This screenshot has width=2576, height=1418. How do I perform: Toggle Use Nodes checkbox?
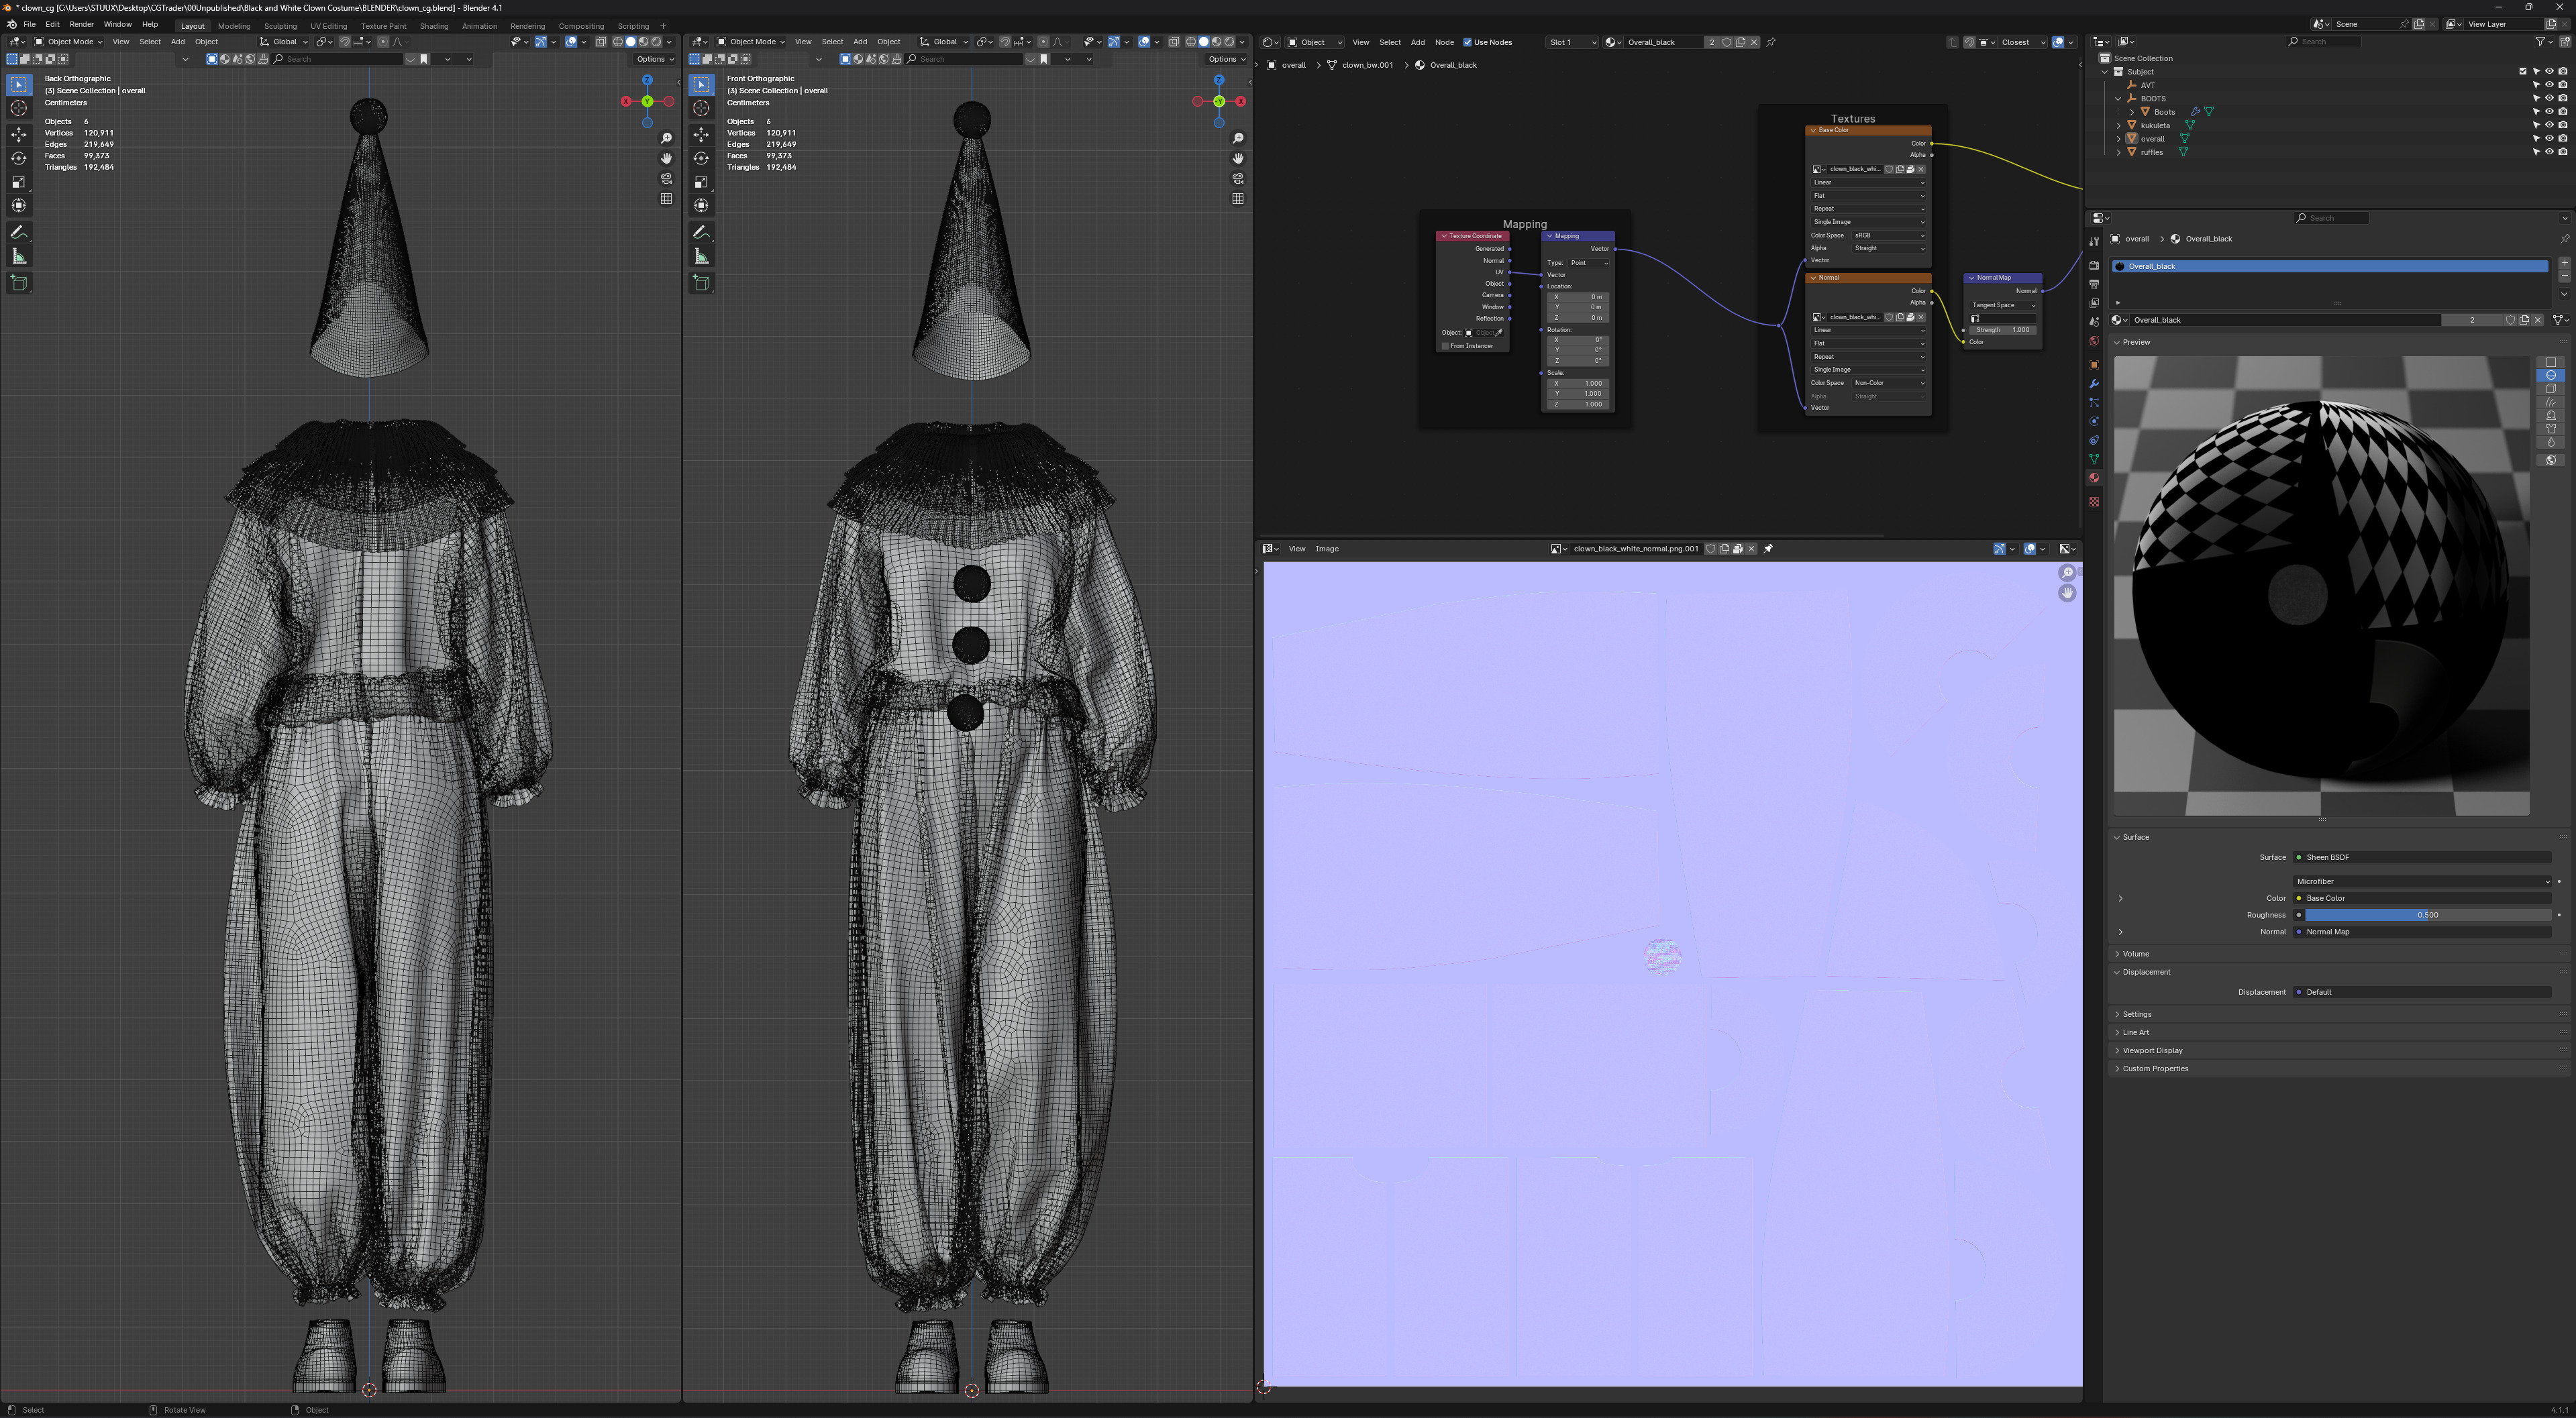1467,42
